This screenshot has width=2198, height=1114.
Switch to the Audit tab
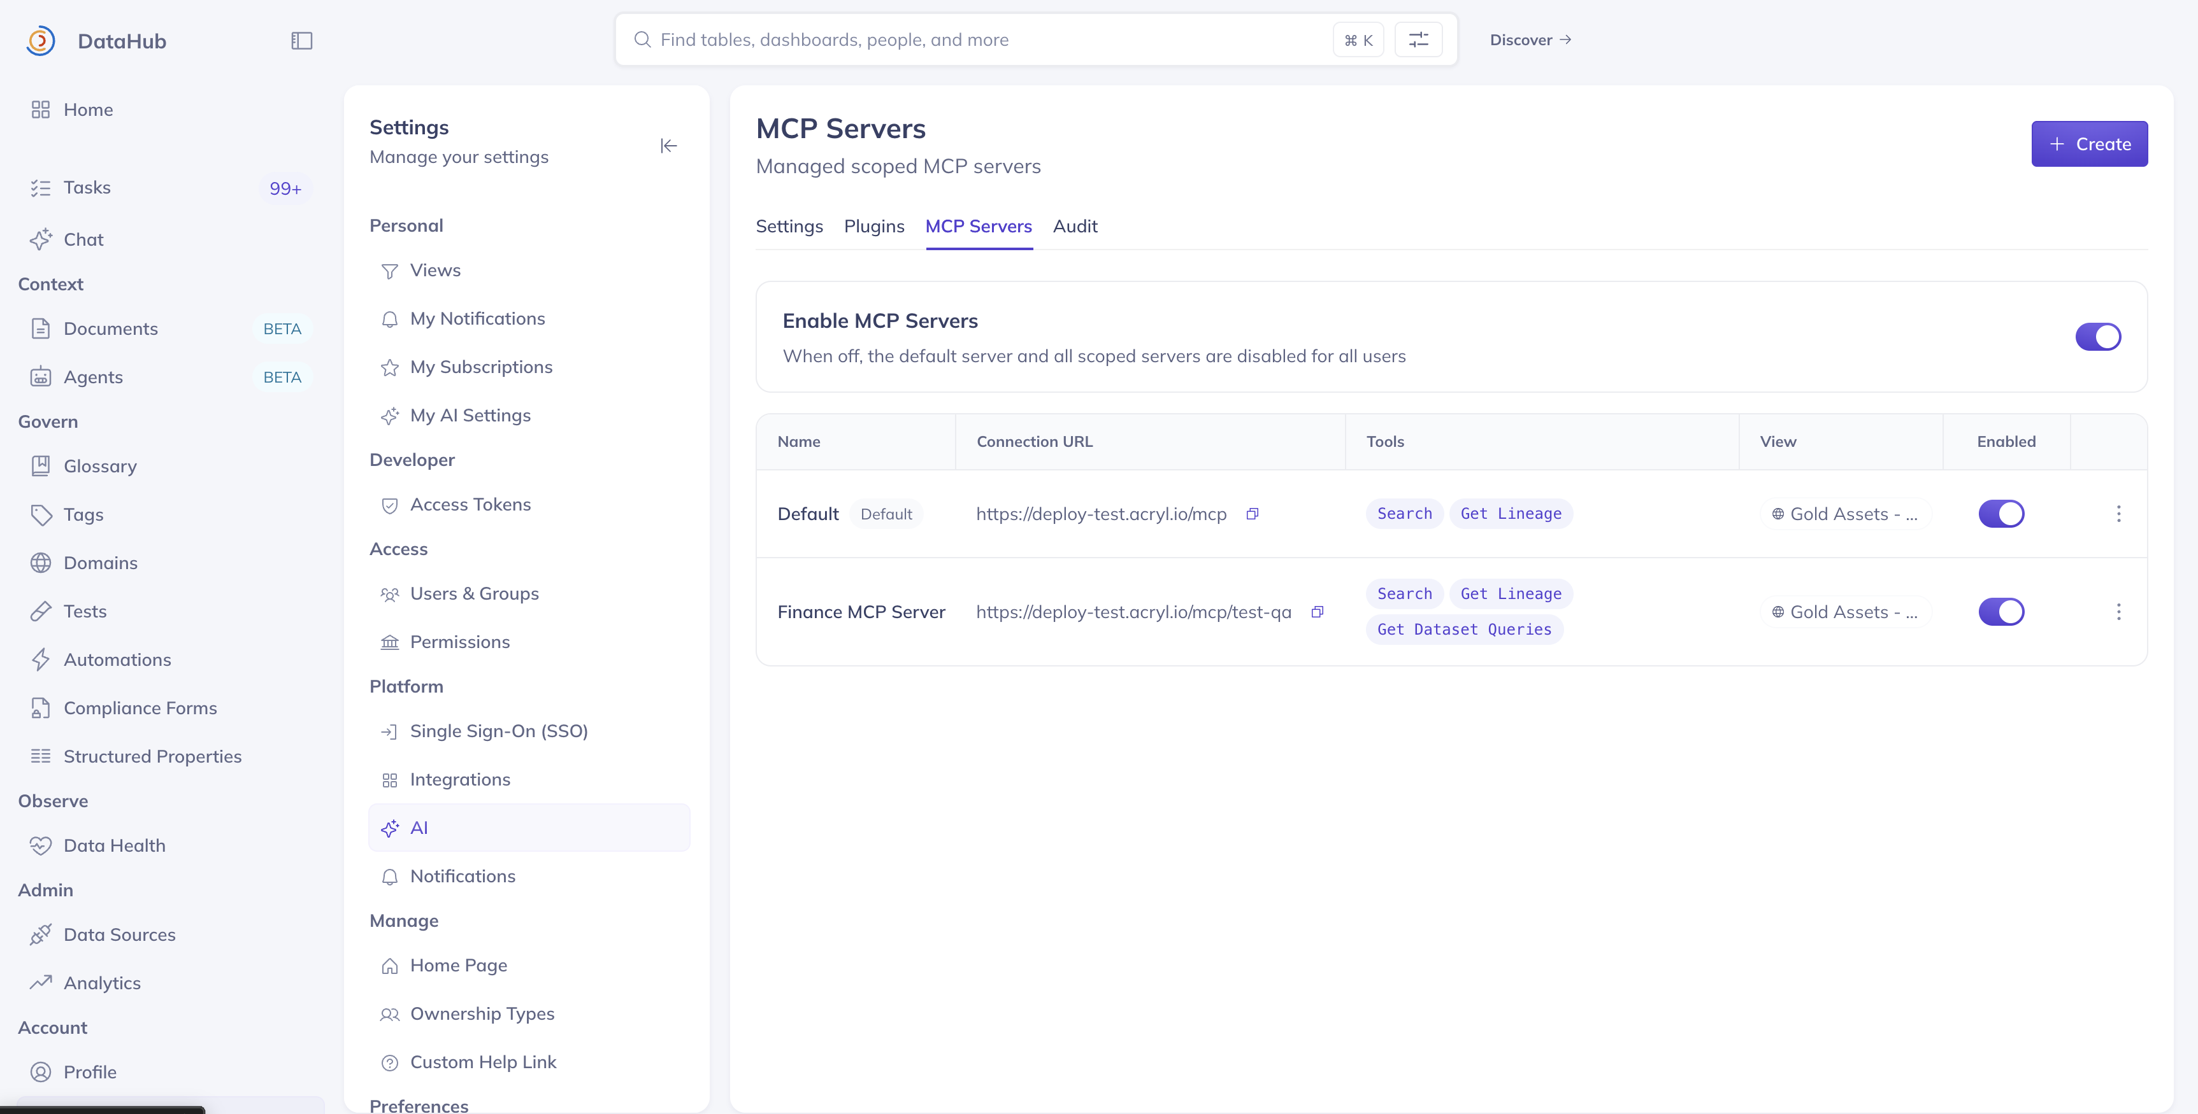click(1075, 226)
